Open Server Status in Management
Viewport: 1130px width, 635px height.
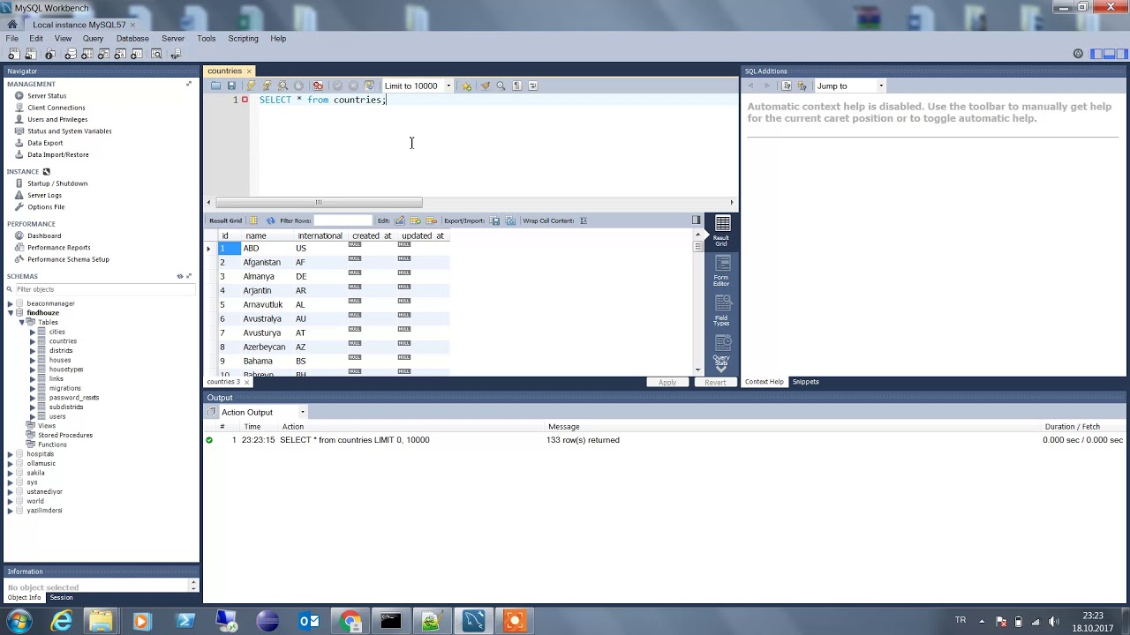click(x=47, y=95)
